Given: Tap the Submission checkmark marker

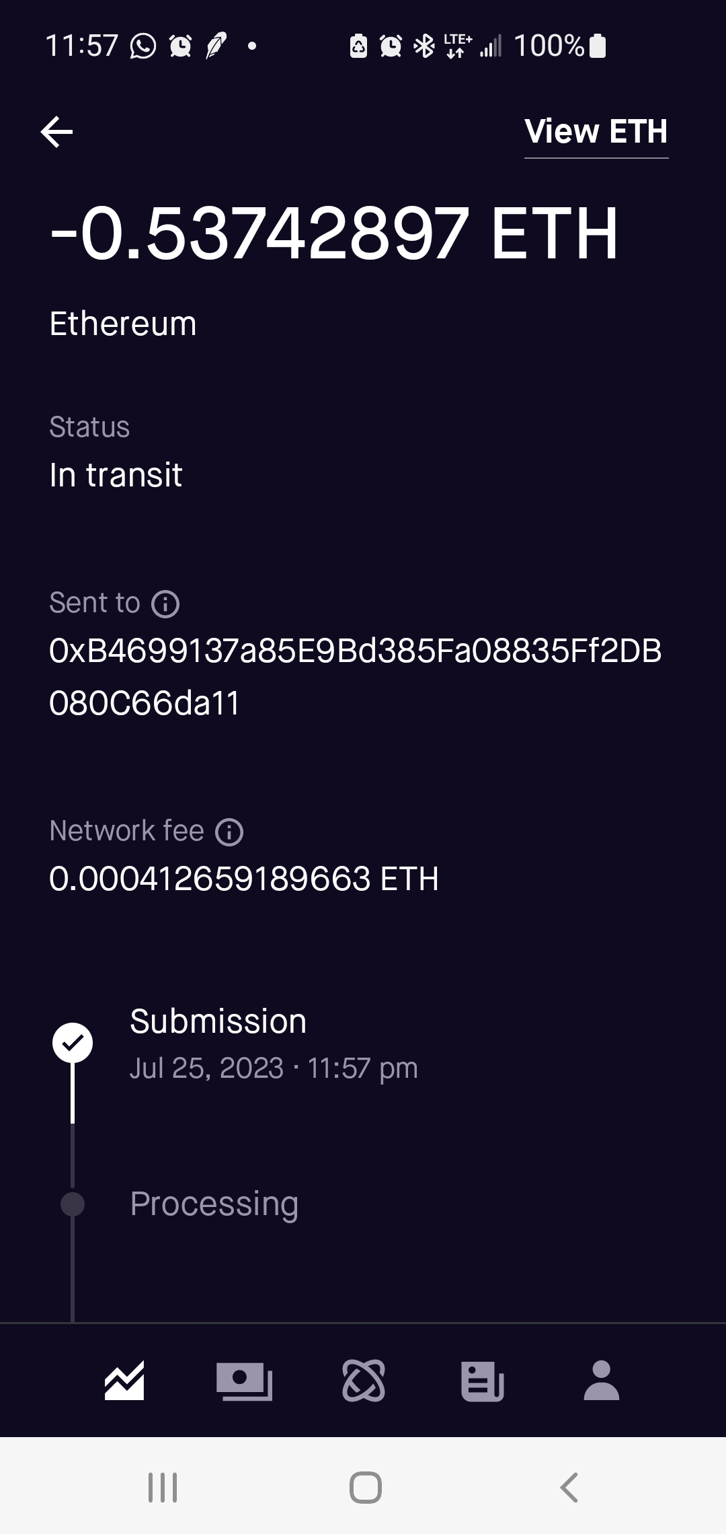Looking at the screenshot, I should tap(73, 1043).
